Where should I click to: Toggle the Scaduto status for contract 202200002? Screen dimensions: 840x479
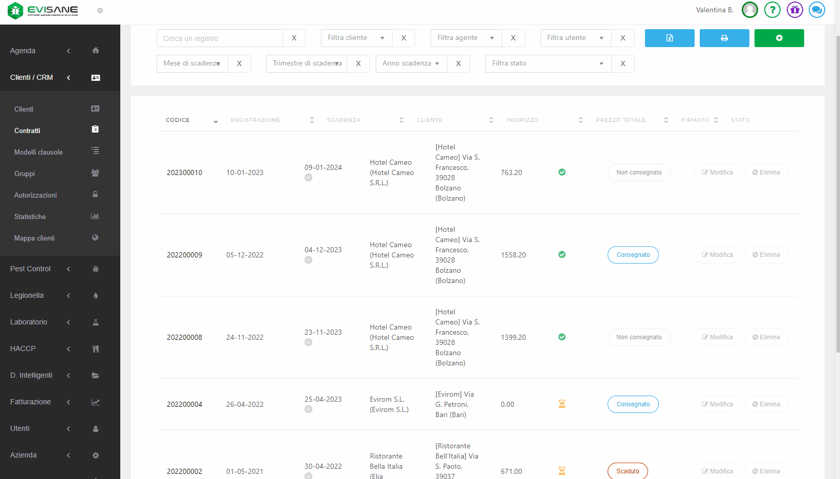627,471
